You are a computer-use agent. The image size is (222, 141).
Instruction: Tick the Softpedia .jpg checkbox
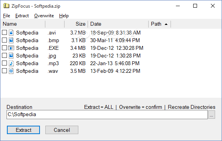pyautogui.click(x=4, y=56)
